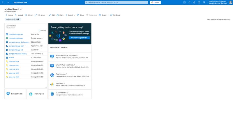
Task: Click Upload in the dashboard toolbar
Action: click(x=19, y=15)
